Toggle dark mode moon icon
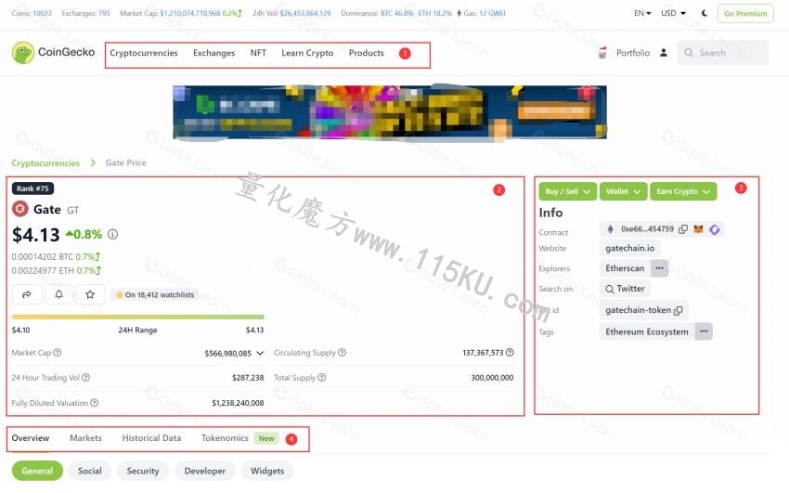Image resolution: width=789 pixels, height=493 pixels. point(705,13)
